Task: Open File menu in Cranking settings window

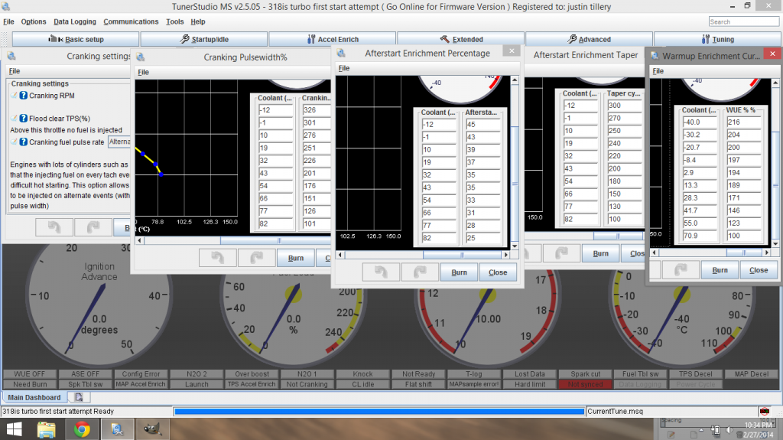Action: (x=15, y=71)
